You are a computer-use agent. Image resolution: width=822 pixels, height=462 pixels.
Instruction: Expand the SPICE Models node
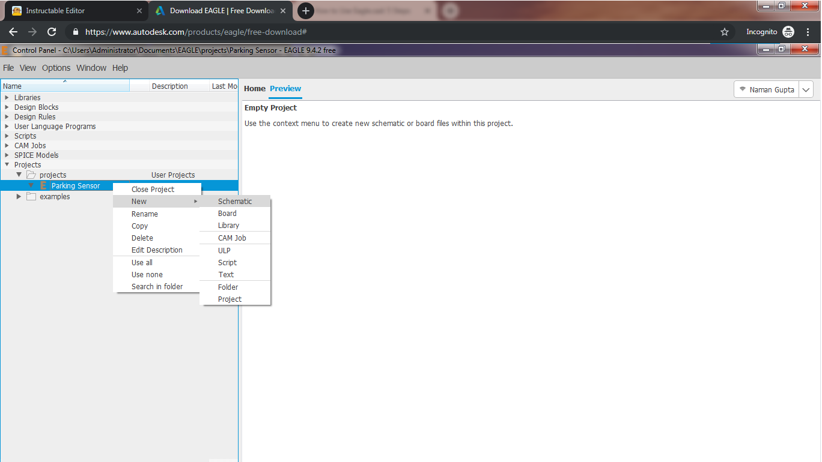coord(7,155)
